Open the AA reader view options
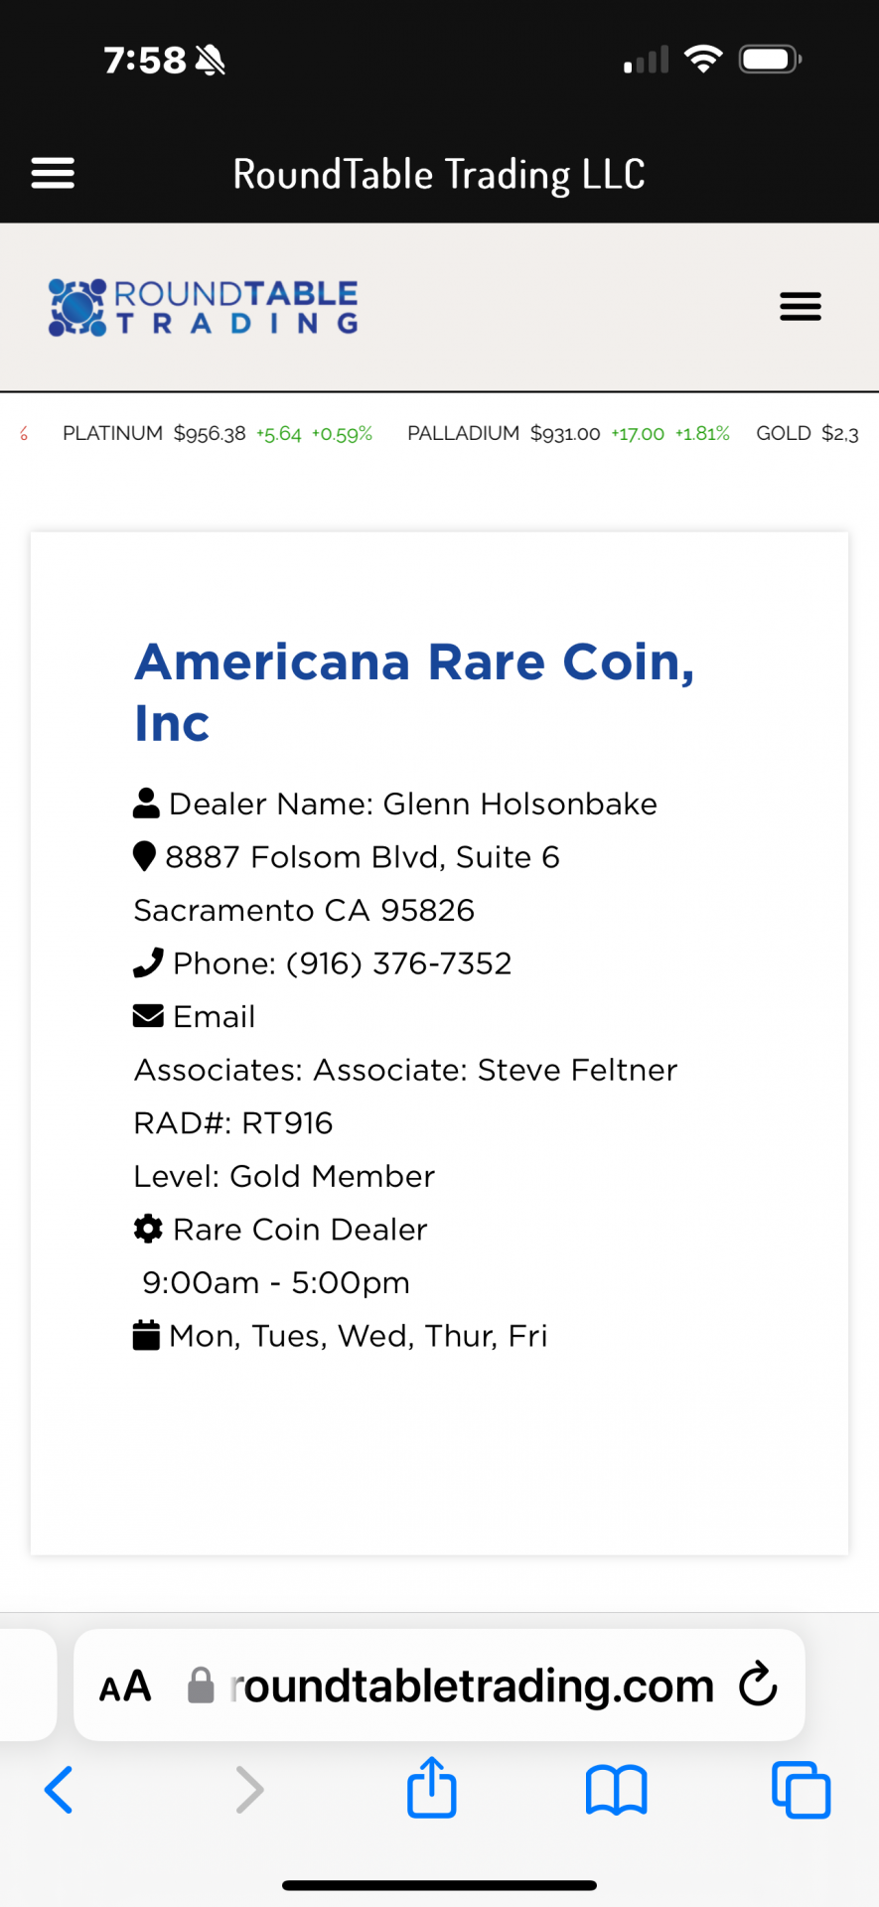 click(125, 1686)
